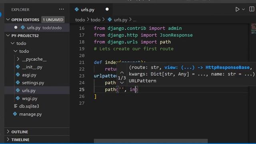Click 'path' import on line 18
Viewport: 256px width, 144px height.
click(165, 42)
